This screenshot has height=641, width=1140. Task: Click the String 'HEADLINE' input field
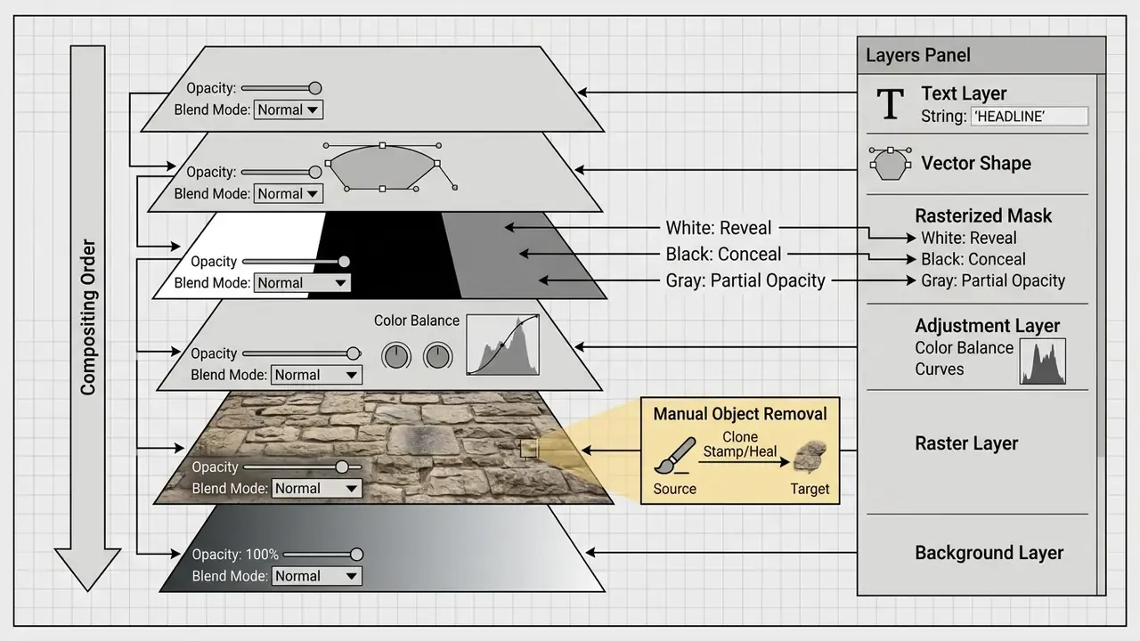[1029, 116]
